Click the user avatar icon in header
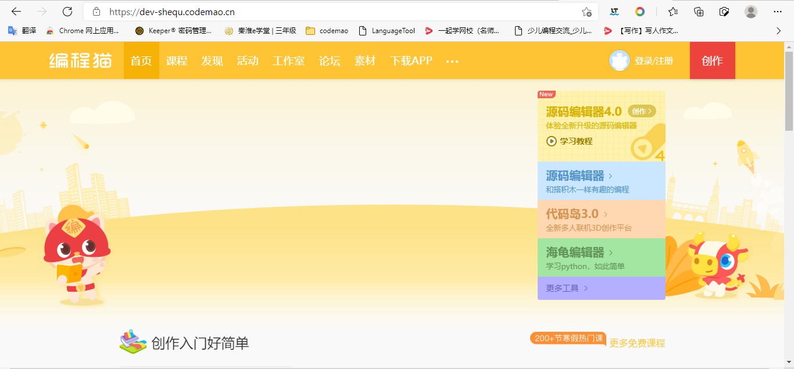The height and width of the screenshot is (369, 794). click(x=620, y=60)
